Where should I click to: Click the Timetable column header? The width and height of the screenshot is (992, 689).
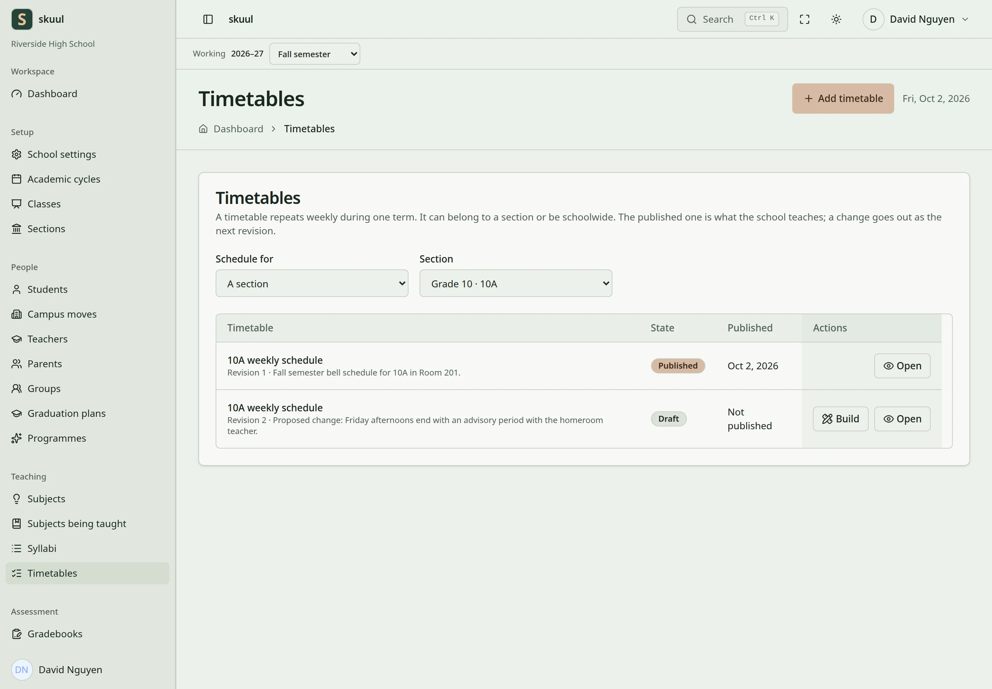(250, 328)
